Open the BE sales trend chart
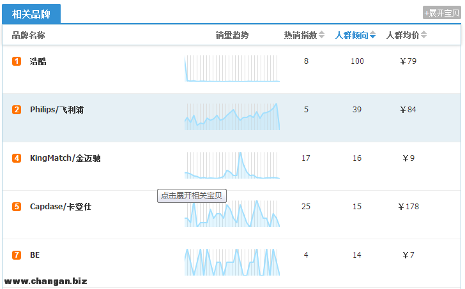Viewport: 465px width, 289px height. point(232,262)
